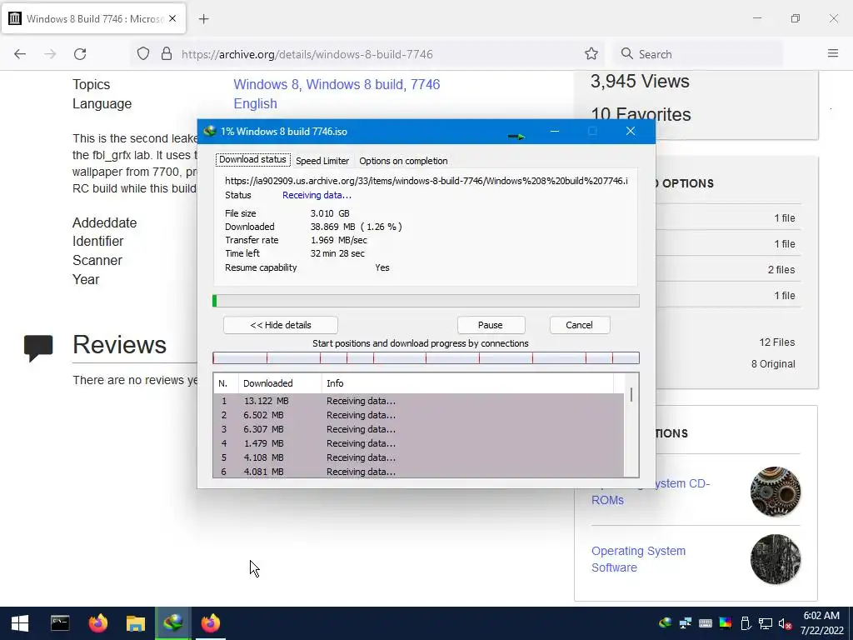
Task: Open the tracking protection shield icon
Action: coord(143,54)
